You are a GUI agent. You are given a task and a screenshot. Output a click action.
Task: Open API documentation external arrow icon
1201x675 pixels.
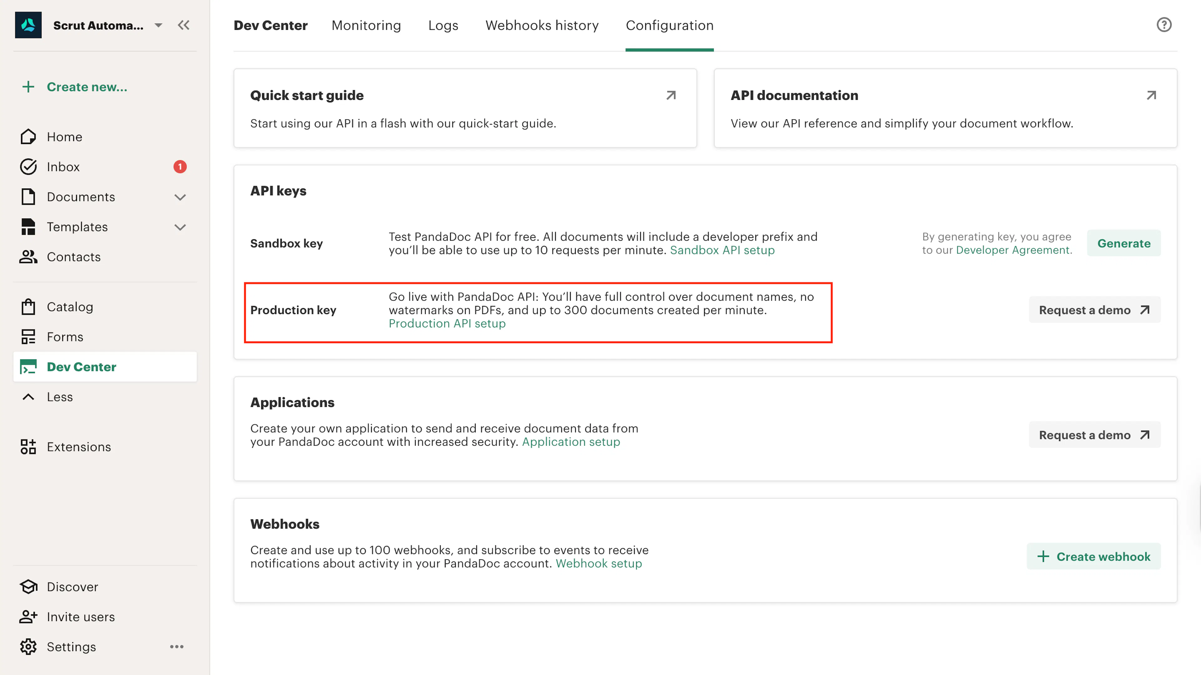[x=1151, y=95]
